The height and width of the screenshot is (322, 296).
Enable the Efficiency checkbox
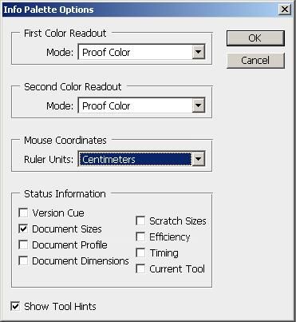click(x=140, y=237)
